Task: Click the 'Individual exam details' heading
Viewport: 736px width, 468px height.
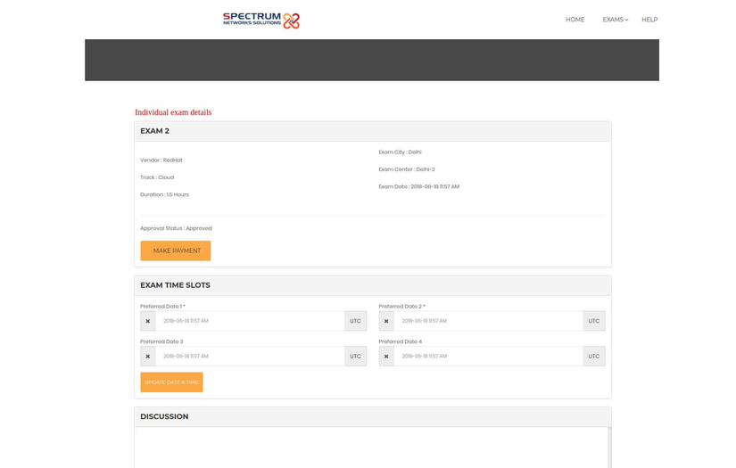Action: tap(173, 112)
